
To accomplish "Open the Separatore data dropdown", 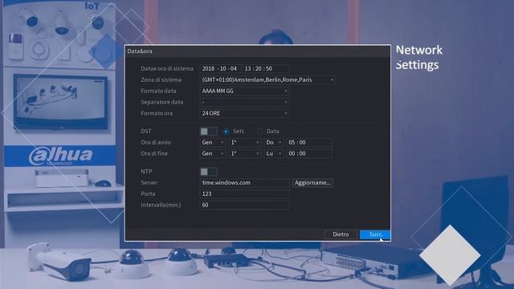I will click(x=244, y=102).
